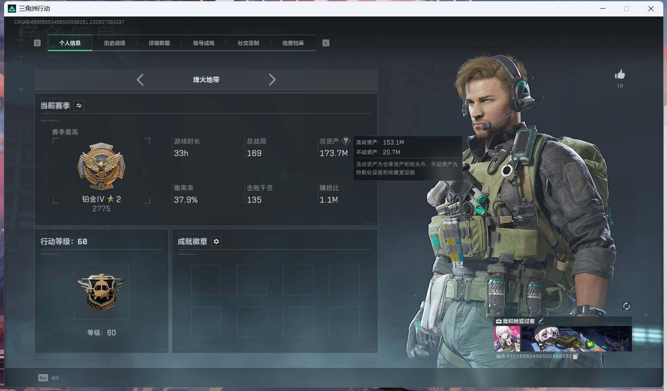Click the 烽火地带 mode title
The image size is (667, 391).
[x=206, y=80]
